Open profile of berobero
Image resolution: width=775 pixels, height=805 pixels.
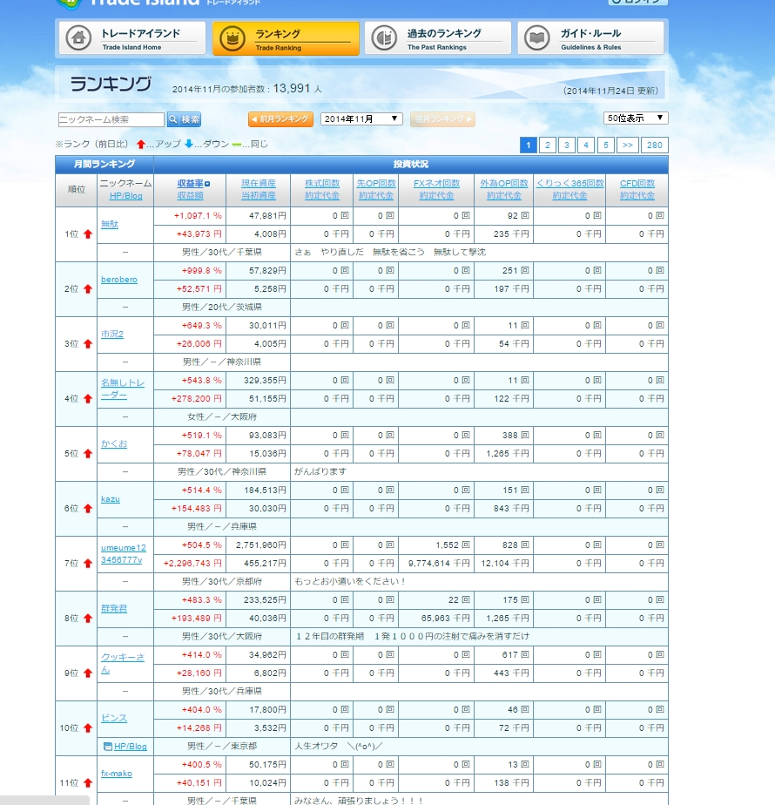coord(119,280)
